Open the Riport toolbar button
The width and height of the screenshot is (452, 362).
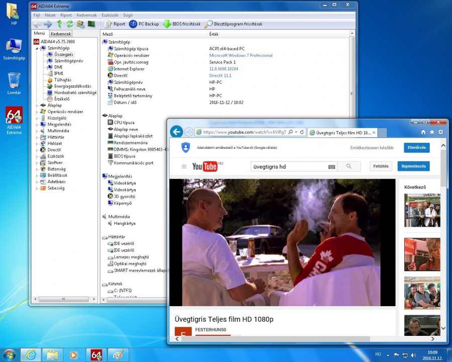115,24
